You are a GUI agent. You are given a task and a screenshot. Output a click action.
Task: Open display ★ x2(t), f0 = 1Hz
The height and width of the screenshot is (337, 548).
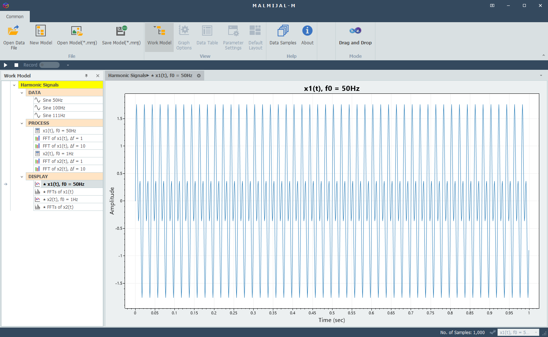coord(68,200)
